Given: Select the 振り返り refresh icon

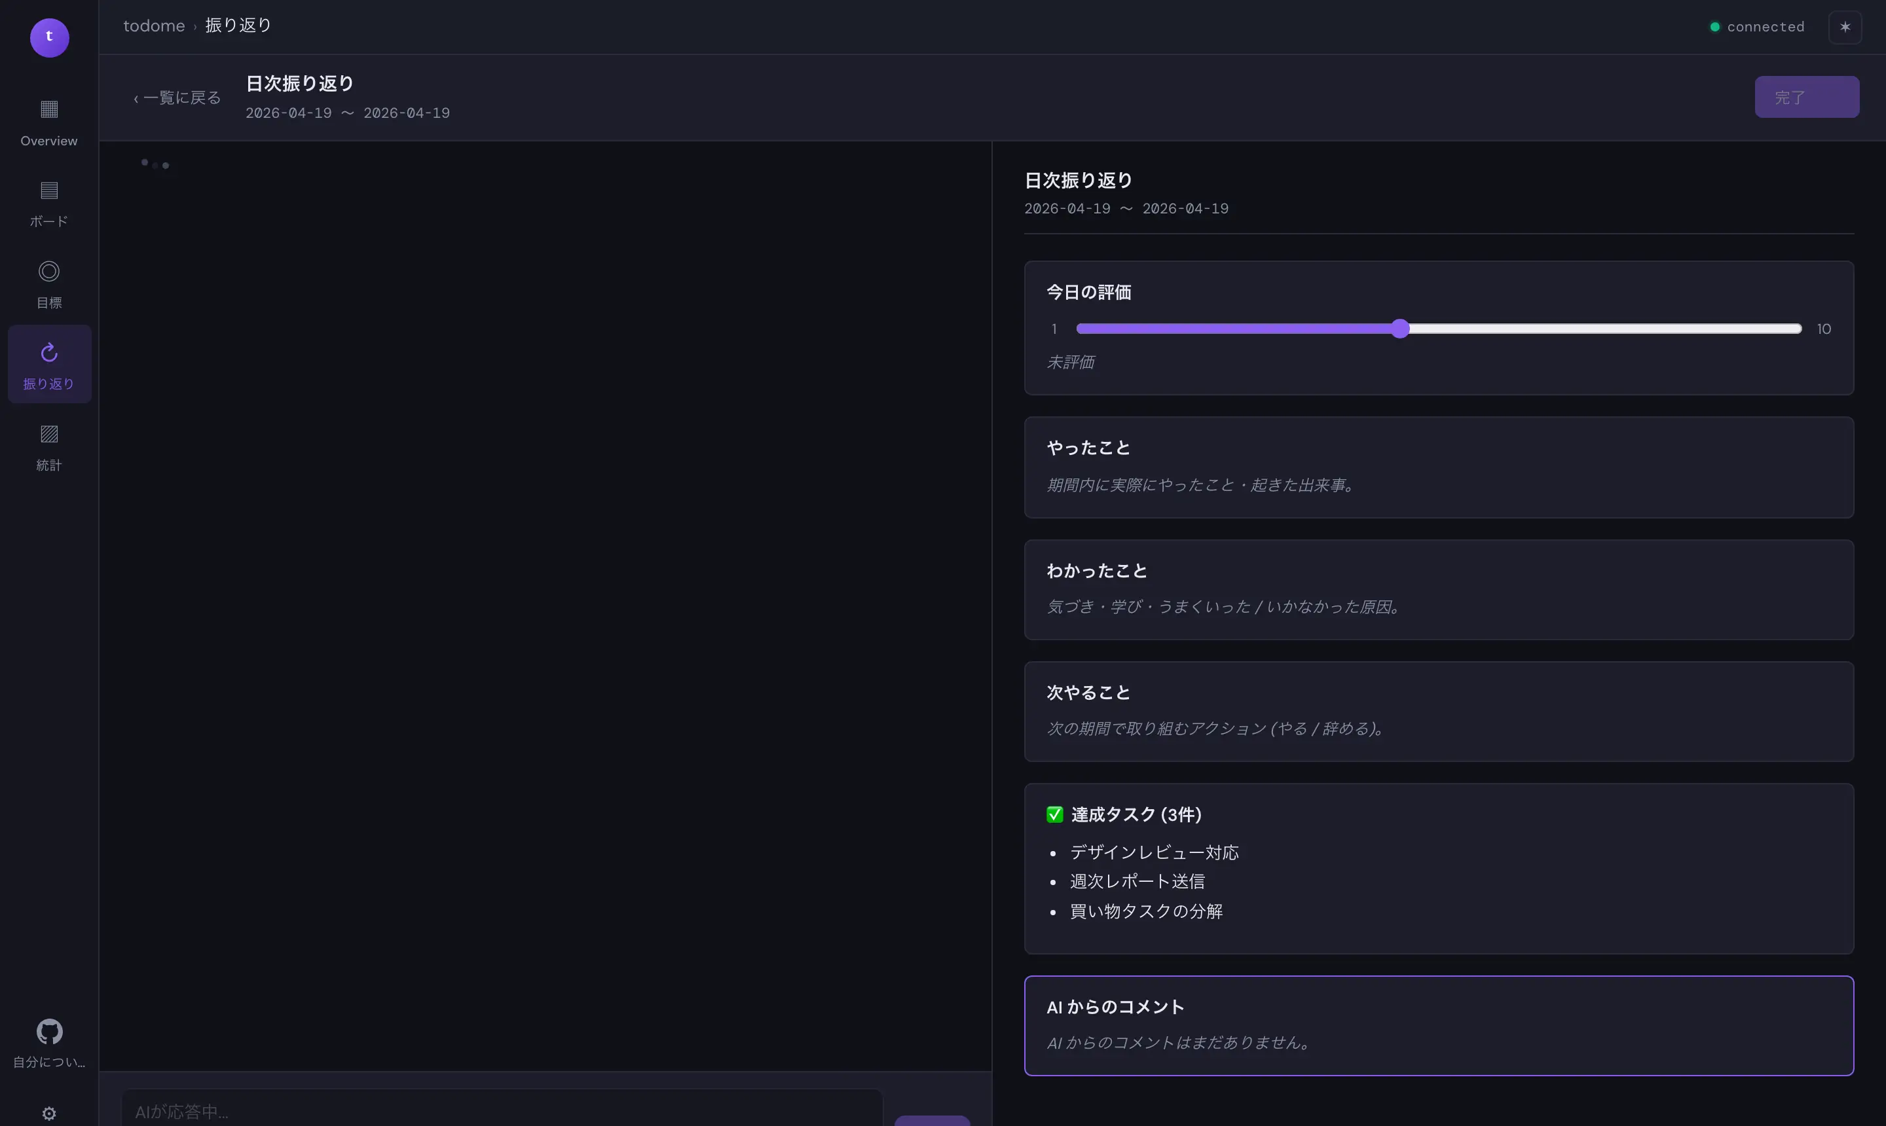Looking at the screenshot, I should pos(49,352).
